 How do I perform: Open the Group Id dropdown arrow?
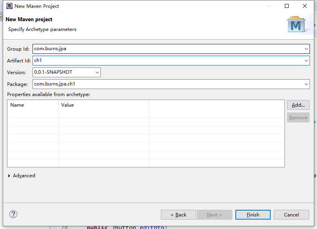(306, 49)
